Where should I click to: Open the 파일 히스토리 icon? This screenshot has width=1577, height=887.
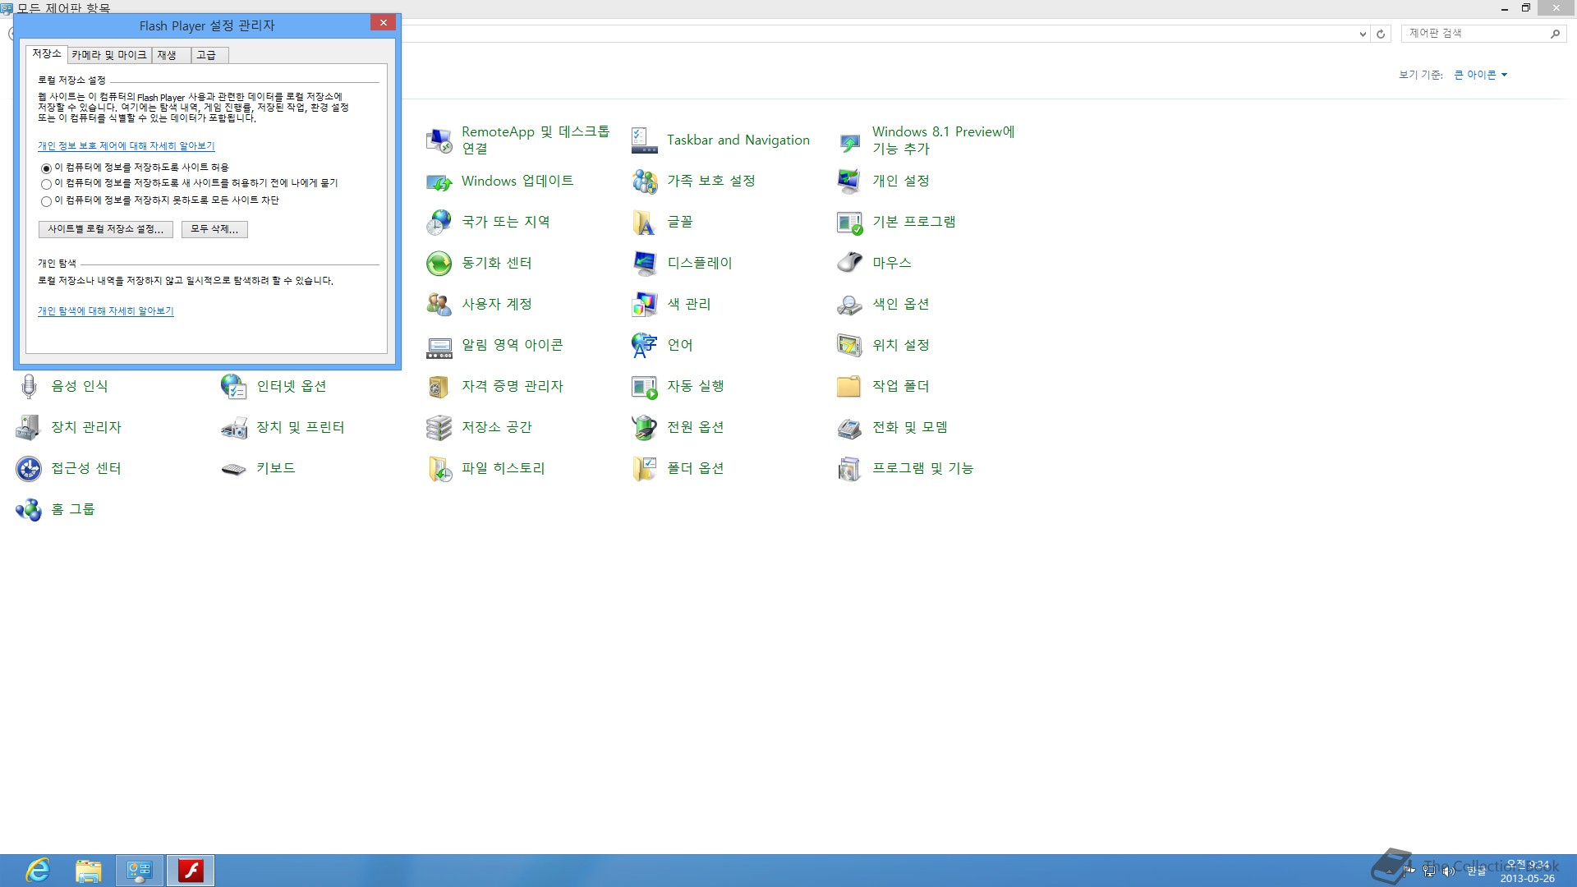(x=439, y=469)
